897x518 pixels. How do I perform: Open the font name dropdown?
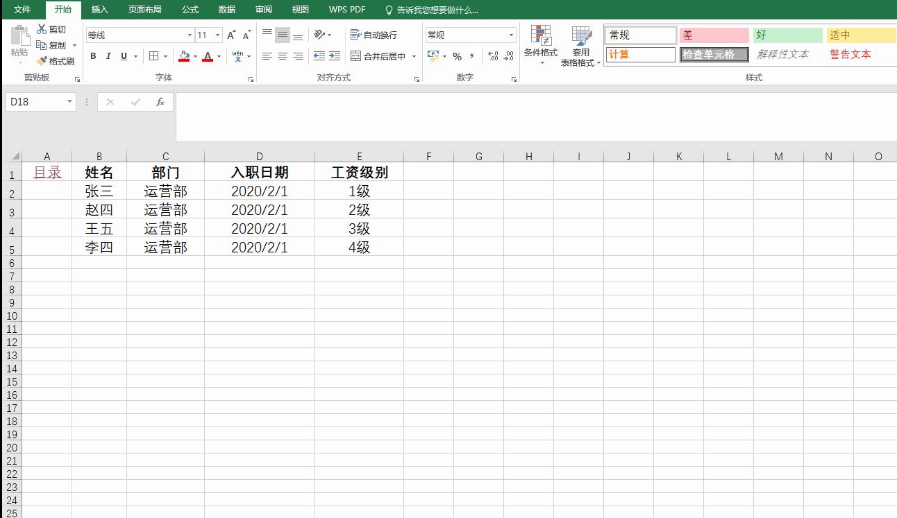pyautogui.click(x=190, y=34)
